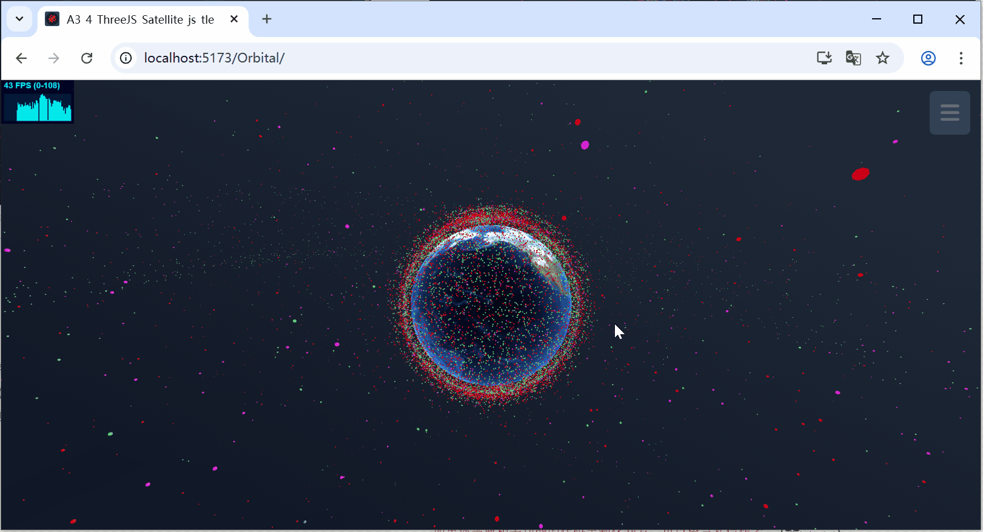The height and width of the screenshot is (532, 983).
Task: Expand the tab search dropdown arrow
Action: click(x=19, y=19)
